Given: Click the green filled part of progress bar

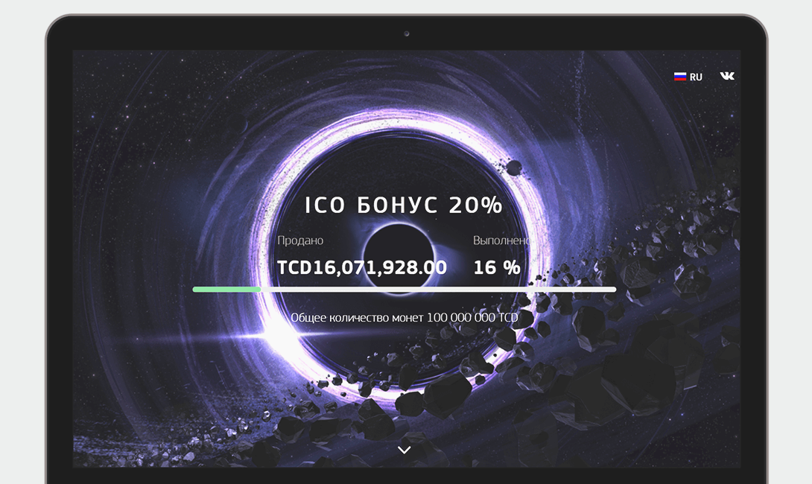Looking at the screenshot, I should 226,290.
